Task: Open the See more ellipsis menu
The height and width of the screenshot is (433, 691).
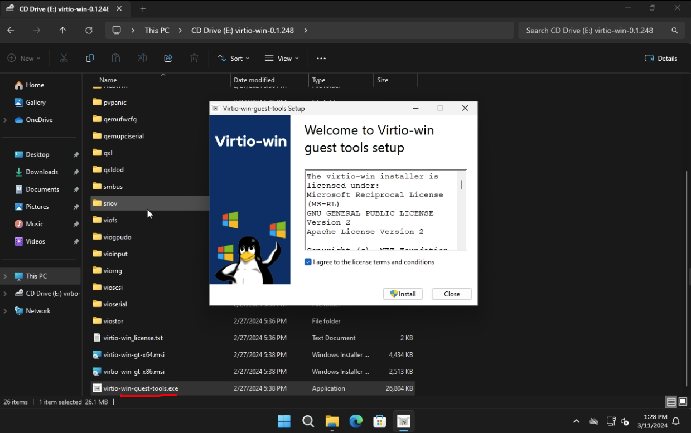Action: coord(321,59)
